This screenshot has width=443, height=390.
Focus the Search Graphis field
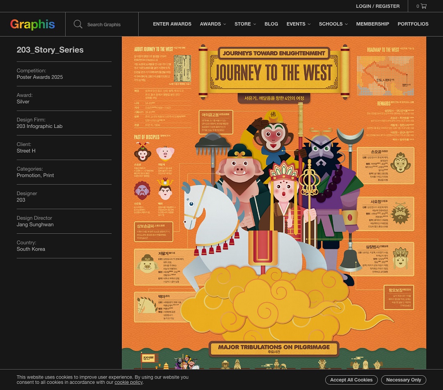click(x=104, y=25)
